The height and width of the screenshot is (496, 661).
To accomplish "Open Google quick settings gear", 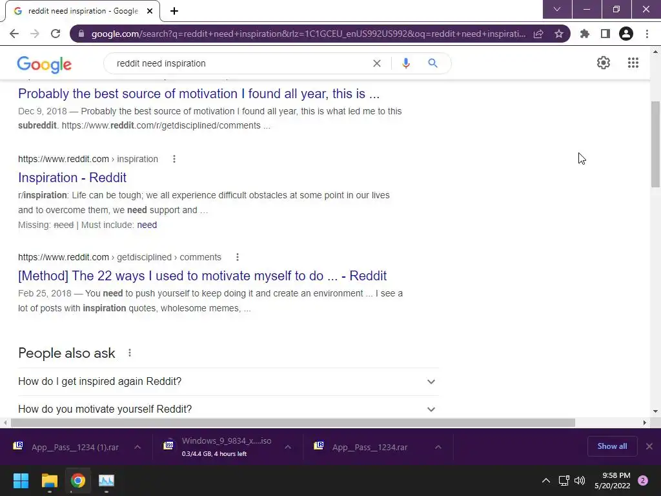I will pos(604,63).
